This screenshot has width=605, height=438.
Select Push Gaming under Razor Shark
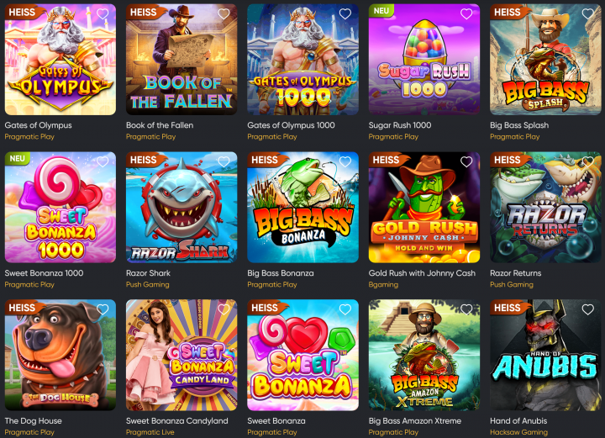tap(147, 285)
